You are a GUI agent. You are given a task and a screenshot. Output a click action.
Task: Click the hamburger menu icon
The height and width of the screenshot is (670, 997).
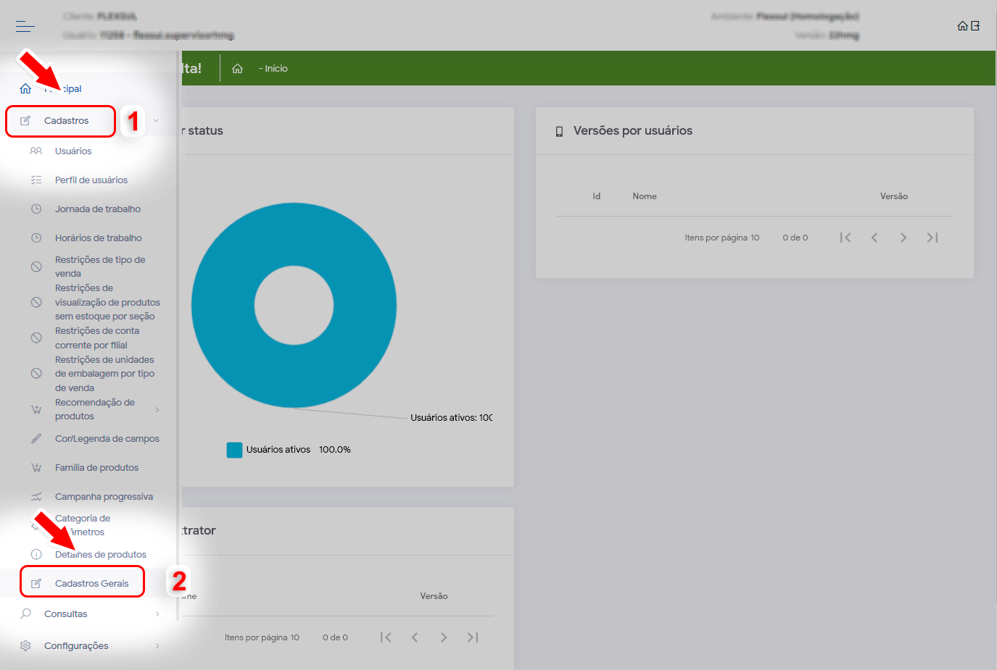pos(25,27)
